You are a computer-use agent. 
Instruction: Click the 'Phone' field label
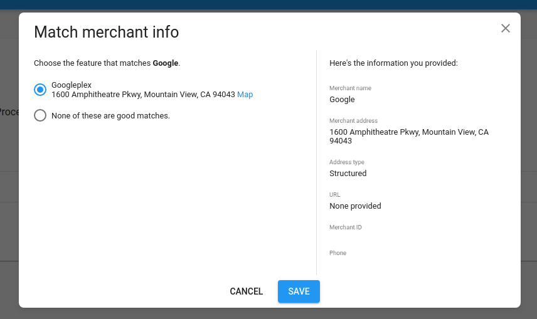click(x=338, y=253)
